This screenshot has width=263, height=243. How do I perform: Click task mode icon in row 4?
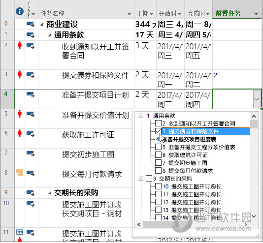[31, 94]
